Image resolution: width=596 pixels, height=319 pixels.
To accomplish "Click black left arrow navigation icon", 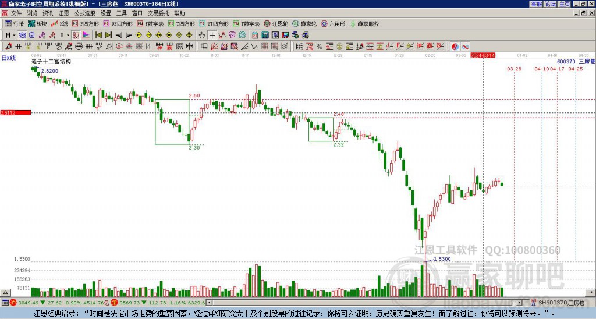I will [119, 35].
